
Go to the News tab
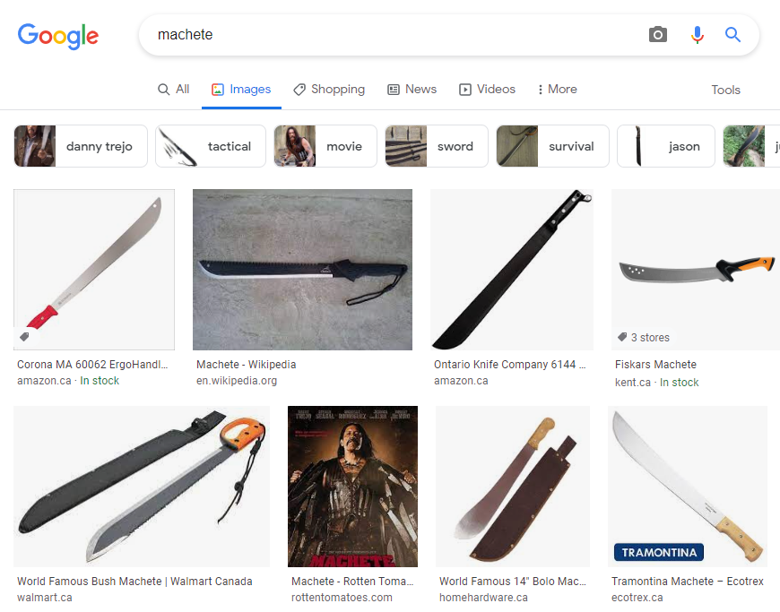click(412, 90)
